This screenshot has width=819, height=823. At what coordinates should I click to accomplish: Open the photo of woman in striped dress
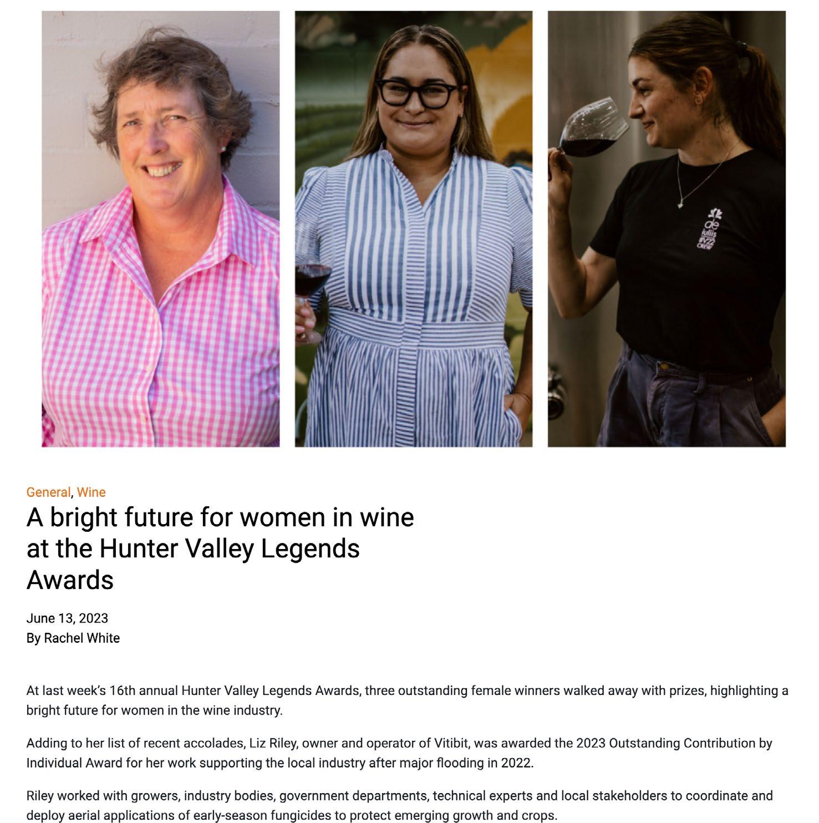[413, 228]
